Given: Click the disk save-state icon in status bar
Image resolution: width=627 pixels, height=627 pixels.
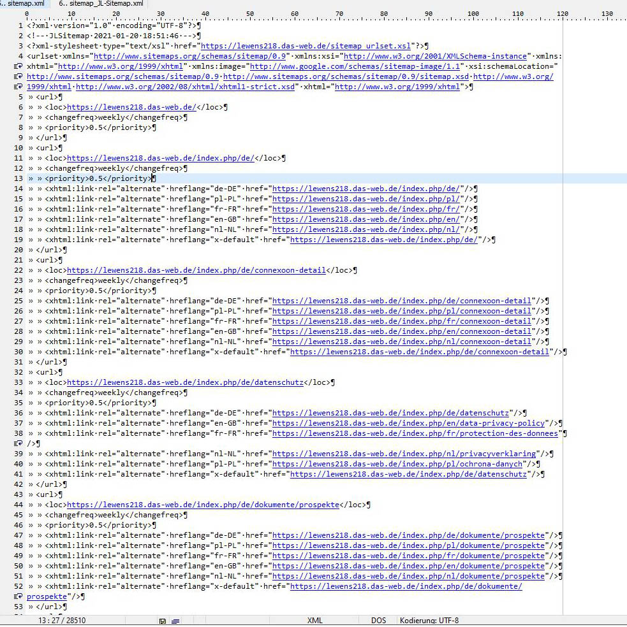Looking at the screenshot, I should click(x=163, y=621).
